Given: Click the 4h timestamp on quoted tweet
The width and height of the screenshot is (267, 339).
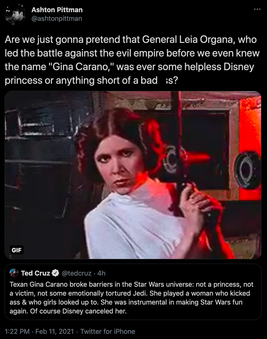Looking at the screenshot, I should point(101,273).
